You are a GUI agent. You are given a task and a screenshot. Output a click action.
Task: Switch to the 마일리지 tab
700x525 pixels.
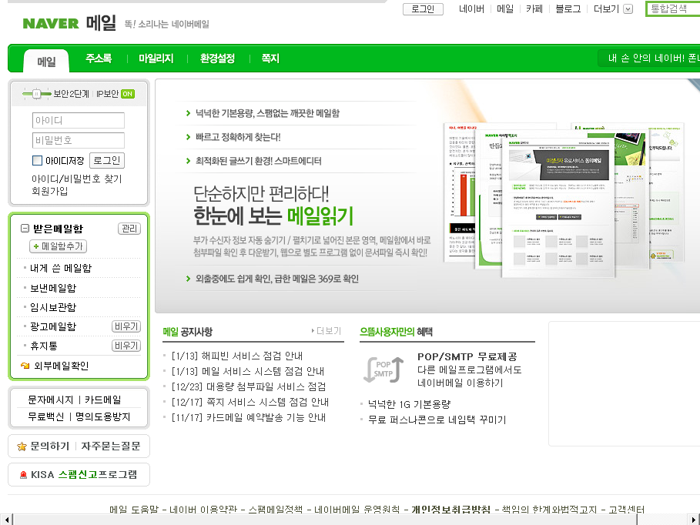tap(156, 59)
